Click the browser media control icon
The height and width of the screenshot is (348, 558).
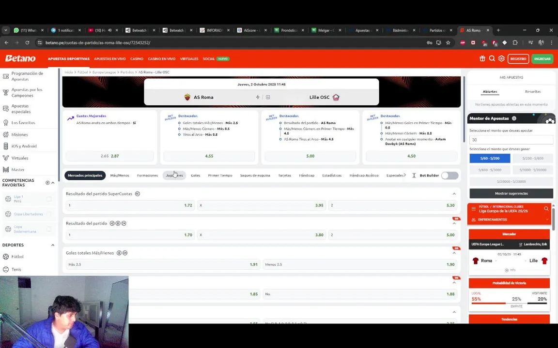pyautogui.click(x=530, y=43)
